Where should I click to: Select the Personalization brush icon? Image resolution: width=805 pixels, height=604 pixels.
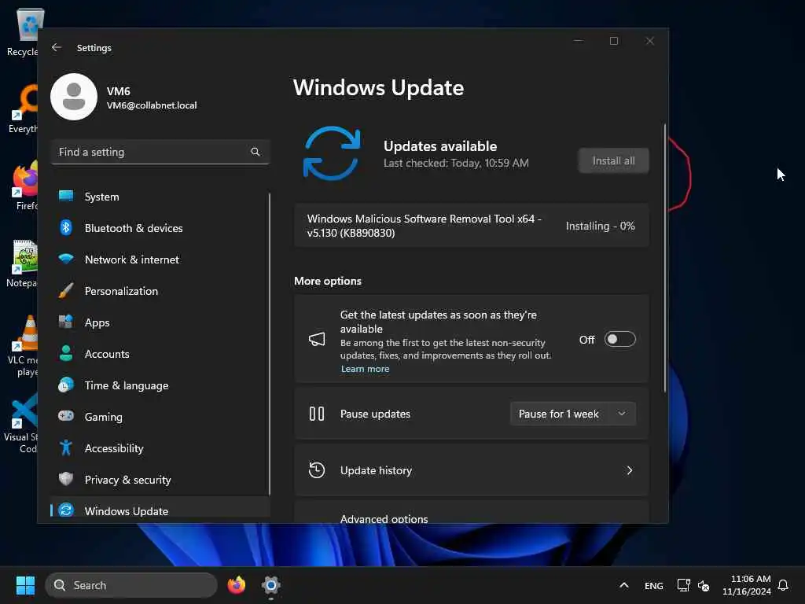(x=66, y=291)
